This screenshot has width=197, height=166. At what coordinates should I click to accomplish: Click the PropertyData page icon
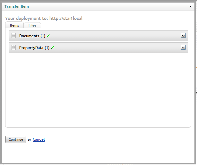coord(13,47)
